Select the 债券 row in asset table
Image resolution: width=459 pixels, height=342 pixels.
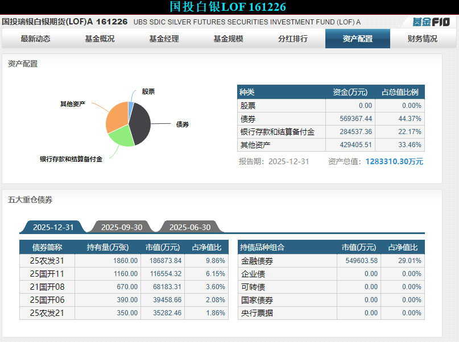pyautogui.click(x=331, y=119)
